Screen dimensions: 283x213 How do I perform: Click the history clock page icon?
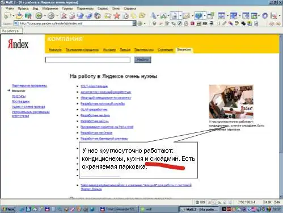(x=125, y=16)
